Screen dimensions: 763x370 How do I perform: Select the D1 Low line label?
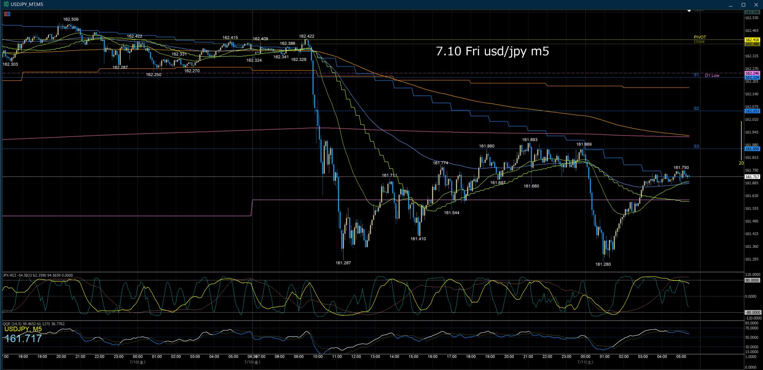click(712, 75)
